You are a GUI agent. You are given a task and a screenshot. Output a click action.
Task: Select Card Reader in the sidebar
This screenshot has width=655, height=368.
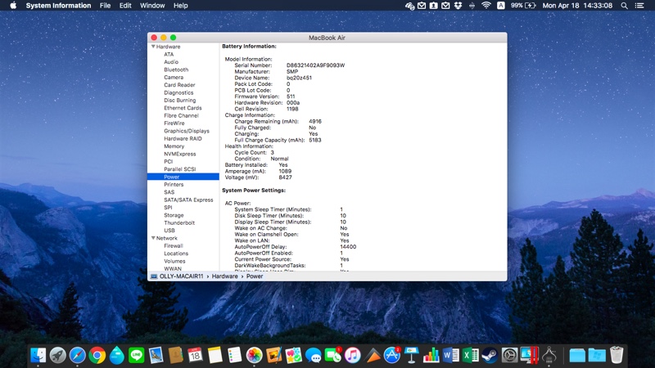179,85
